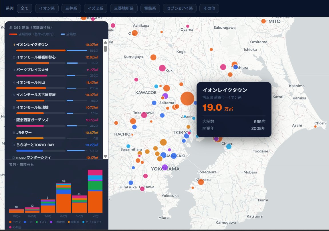Select the 全て filter chip
The width and height of the screenshot is (329, 231).
(x=24, y=8)
